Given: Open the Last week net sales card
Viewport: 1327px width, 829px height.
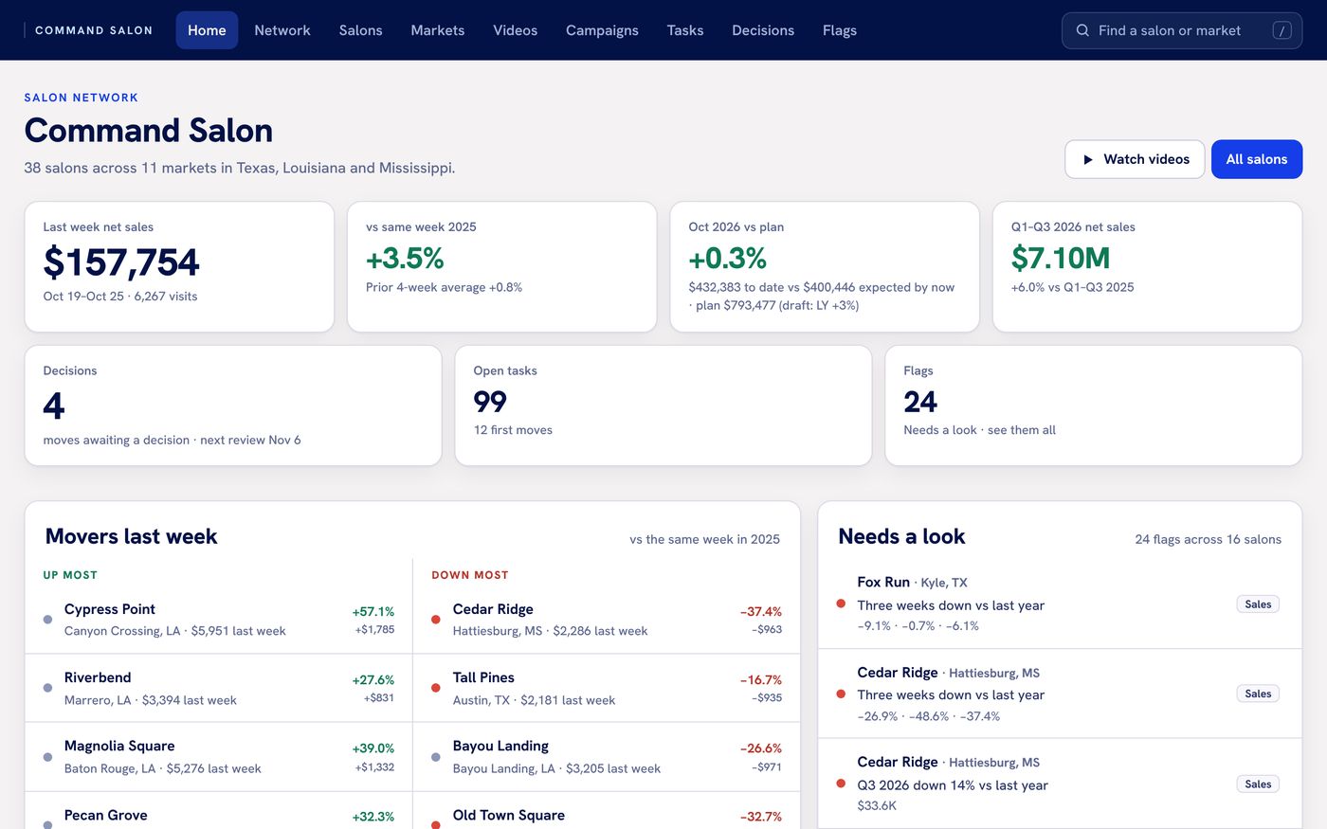Looking at the screenshot, I should coord(179,266).
